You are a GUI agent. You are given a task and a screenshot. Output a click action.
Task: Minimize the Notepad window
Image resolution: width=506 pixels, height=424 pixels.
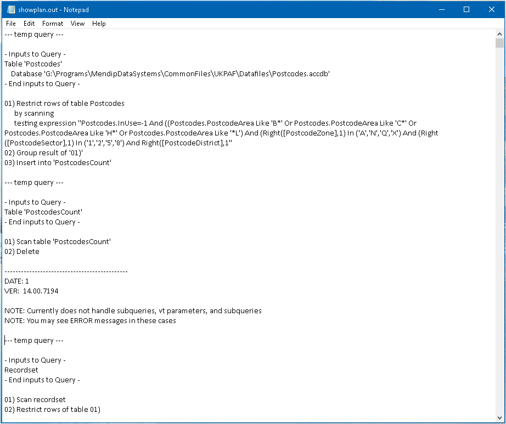click(442, 10)
